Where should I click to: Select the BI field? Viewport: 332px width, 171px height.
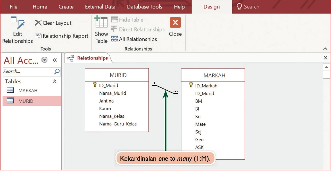[197, 109]
